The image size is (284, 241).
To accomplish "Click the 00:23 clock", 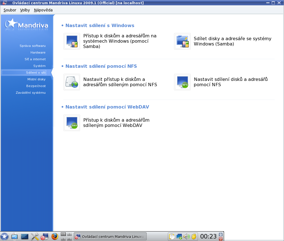I will [208, 236].
